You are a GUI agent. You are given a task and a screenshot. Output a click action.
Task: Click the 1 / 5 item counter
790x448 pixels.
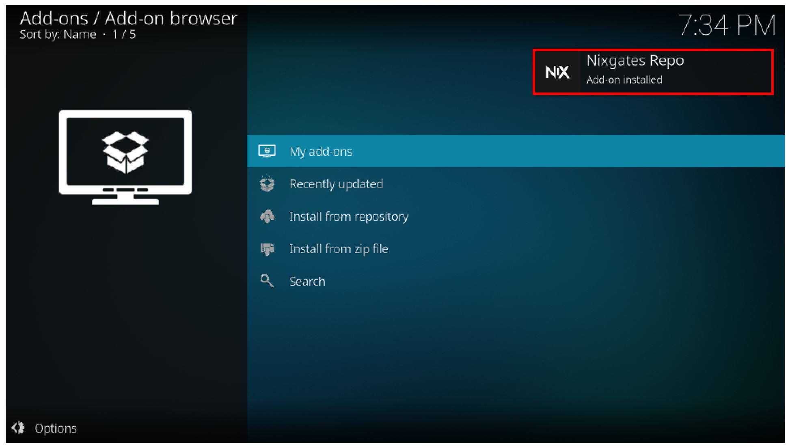point(124,34)
